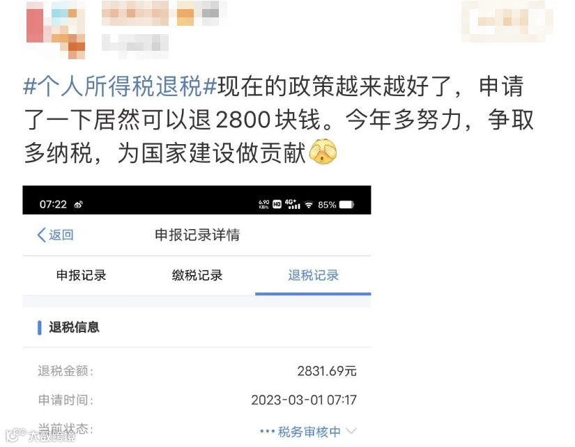Click the 税务审核中 status text

click(309, 432)
